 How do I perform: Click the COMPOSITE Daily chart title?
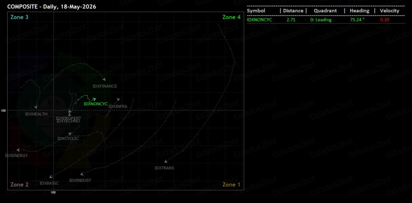pyautogui.click(x=51, y=7)
